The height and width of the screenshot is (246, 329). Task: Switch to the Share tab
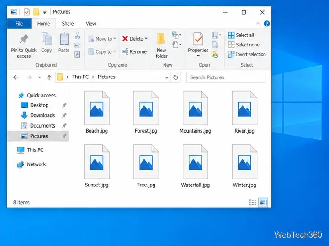pyautogui.click(x=68, y=24)
